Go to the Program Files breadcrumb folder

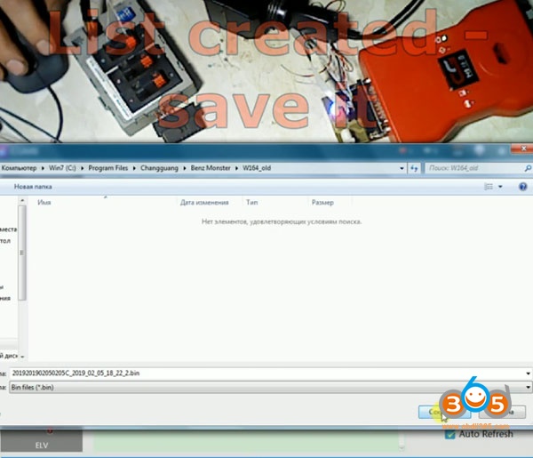coord(108,168)
